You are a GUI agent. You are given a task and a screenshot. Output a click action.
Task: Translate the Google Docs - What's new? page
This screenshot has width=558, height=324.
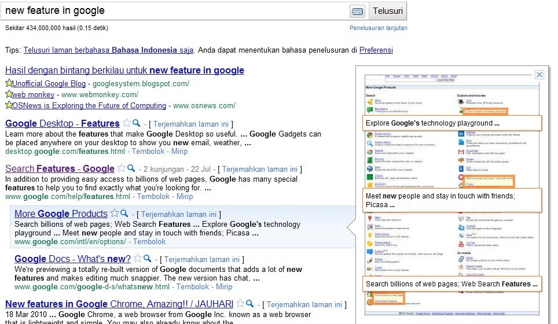(x=202, y=260)
